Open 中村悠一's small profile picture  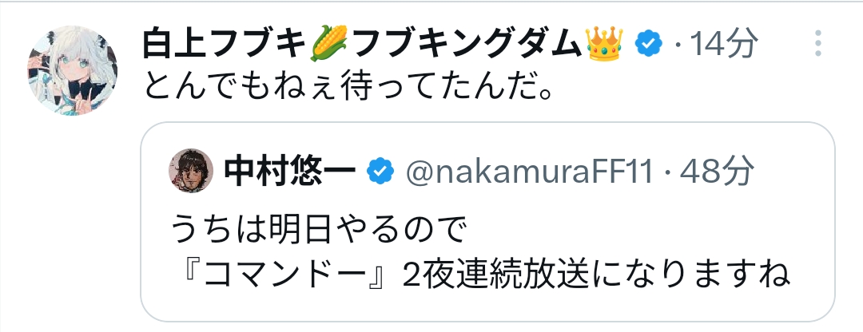point(192,169)
